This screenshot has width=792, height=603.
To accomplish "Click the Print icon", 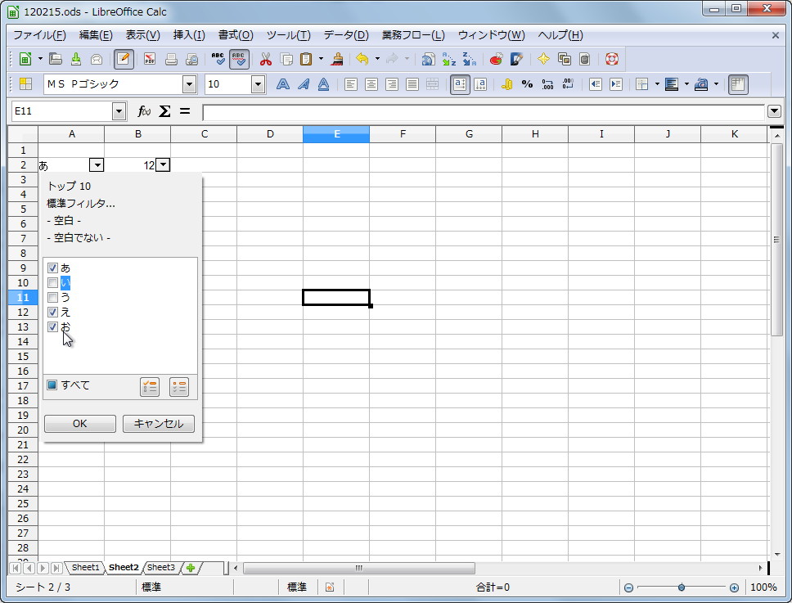I will pos(171,59).
